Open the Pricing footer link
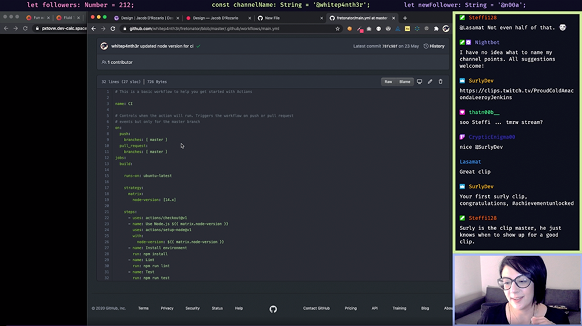Viewport: 582px width, 326px height. tap(350, 308)
